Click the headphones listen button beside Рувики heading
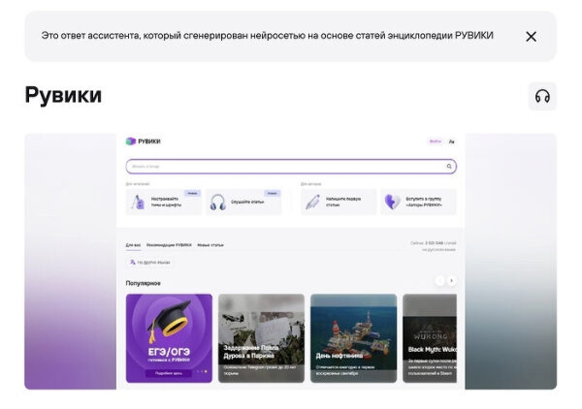Viewport: 582px width, 409px height. point(542,96)
